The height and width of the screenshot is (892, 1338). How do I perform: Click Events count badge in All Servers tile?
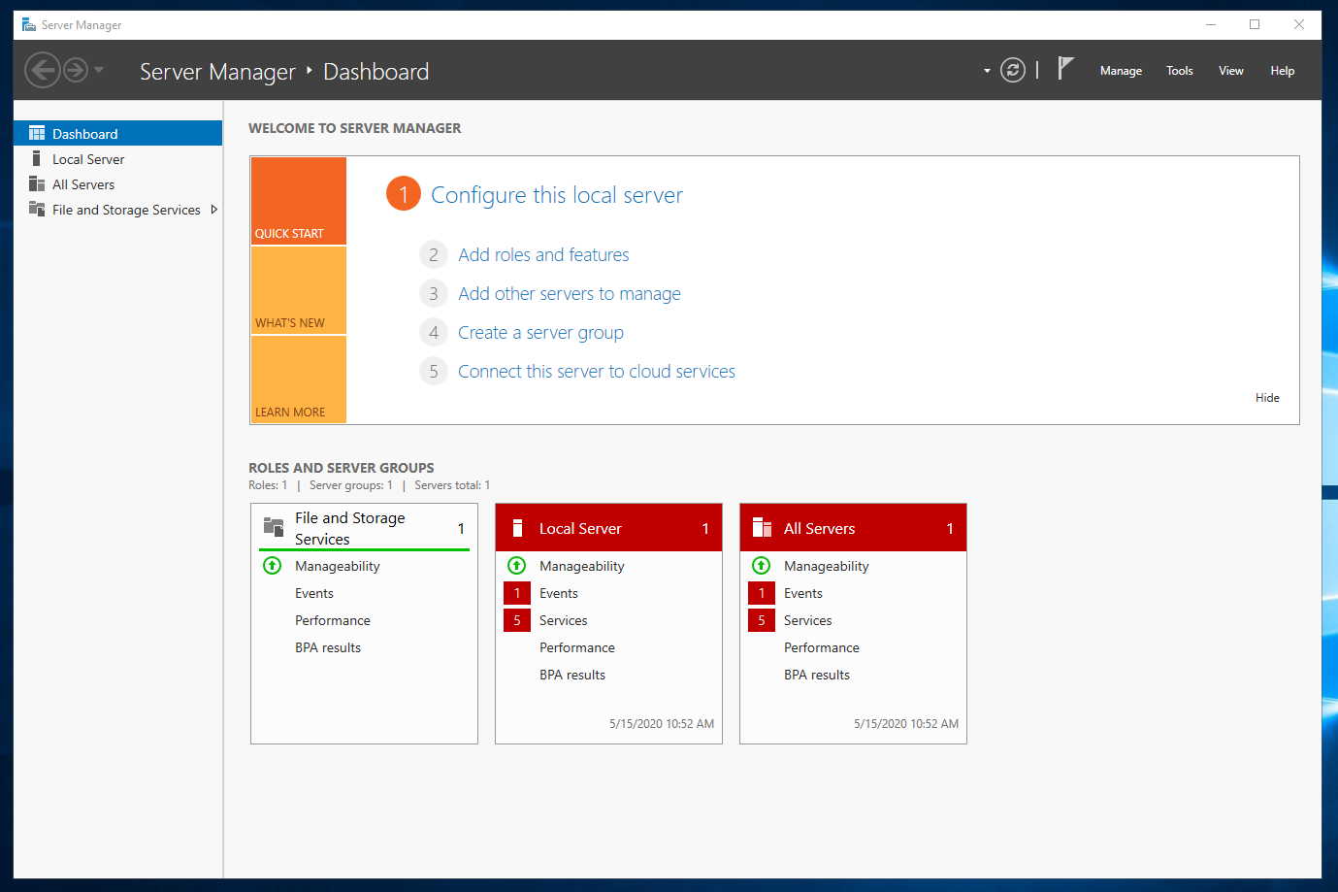coord(762,593)
